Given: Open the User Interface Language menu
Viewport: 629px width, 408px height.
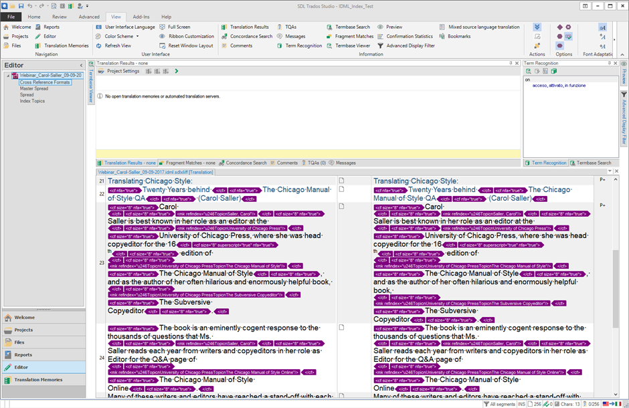Looking at the screenshot, I should point(125,27).
